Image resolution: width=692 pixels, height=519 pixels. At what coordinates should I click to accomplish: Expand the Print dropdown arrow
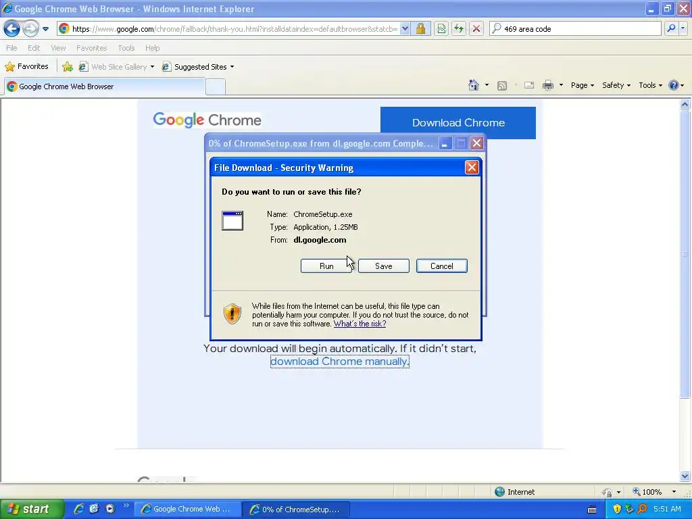point(561,85)
